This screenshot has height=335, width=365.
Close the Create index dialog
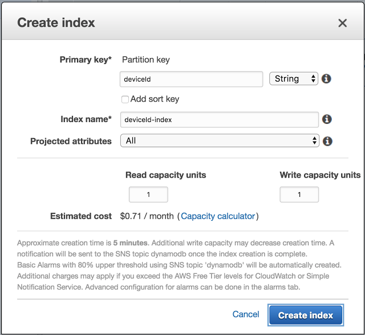[x=342, y=23]
